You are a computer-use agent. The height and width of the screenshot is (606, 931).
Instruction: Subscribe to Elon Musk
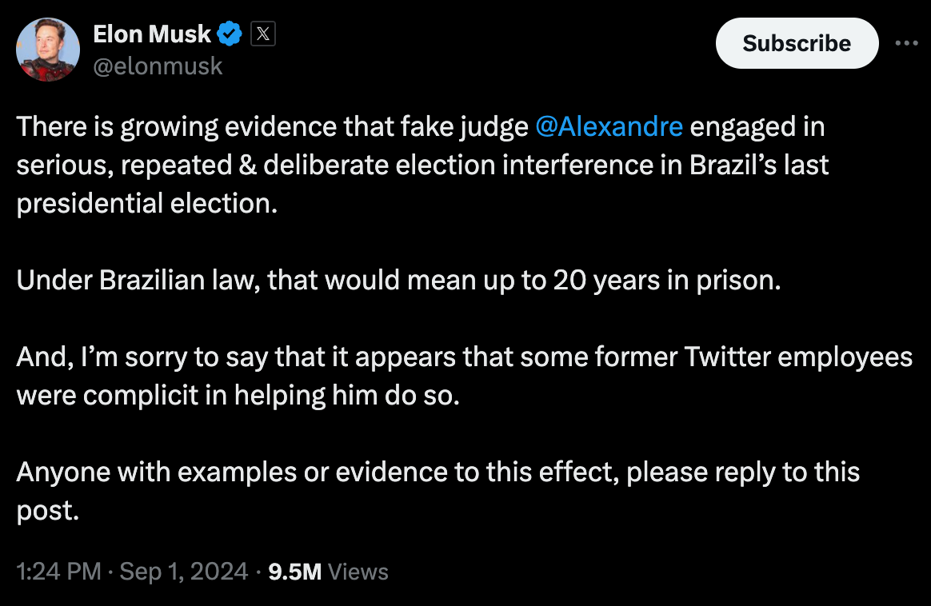pos(797,42)
